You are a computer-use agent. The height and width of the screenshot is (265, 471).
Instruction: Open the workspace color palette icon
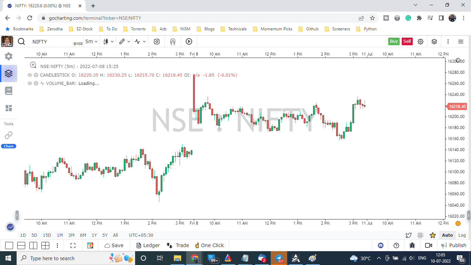click(90, 245)
